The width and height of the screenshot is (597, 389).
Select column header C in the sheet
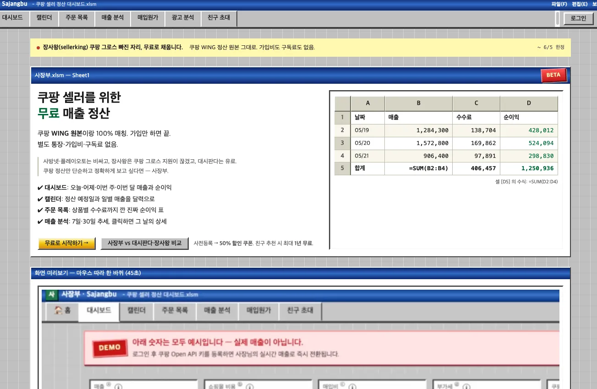(x=476, y=103)
